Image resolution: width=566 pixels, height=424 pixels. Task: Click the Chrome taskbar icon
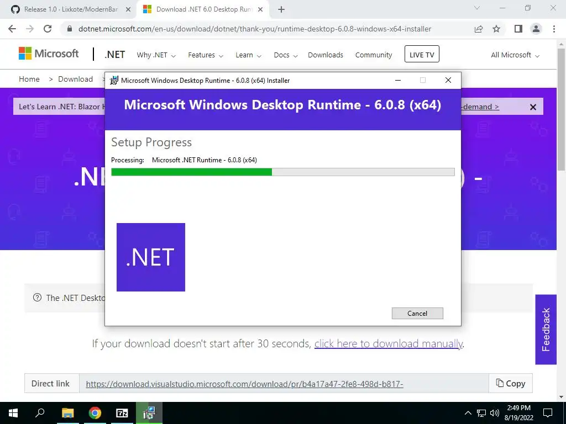click(95, 413)
